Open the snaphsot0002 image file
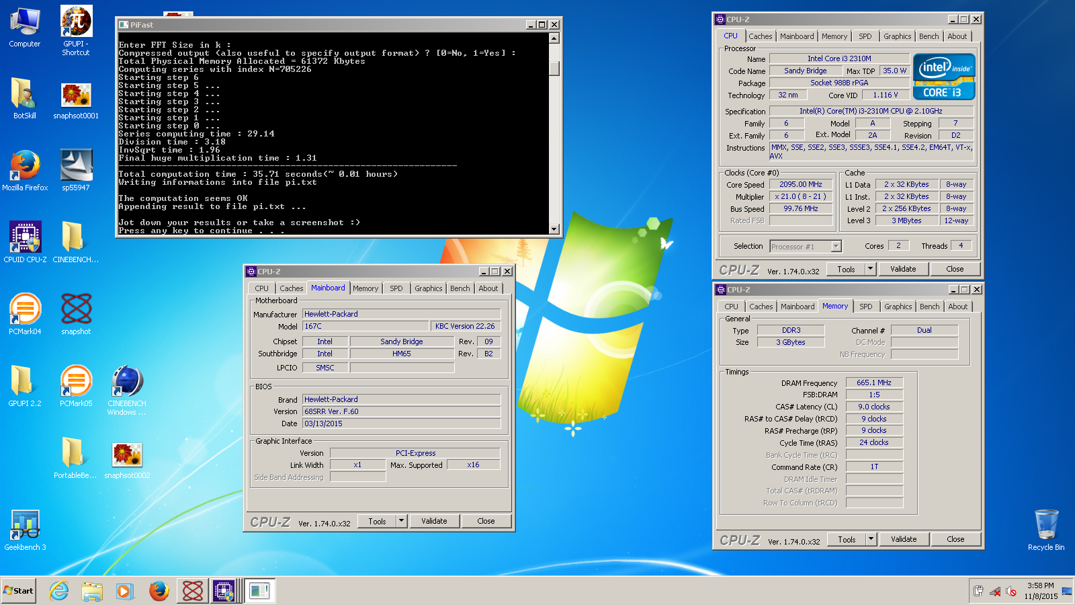Screen dimensions: 1075x605 [127, 460]
